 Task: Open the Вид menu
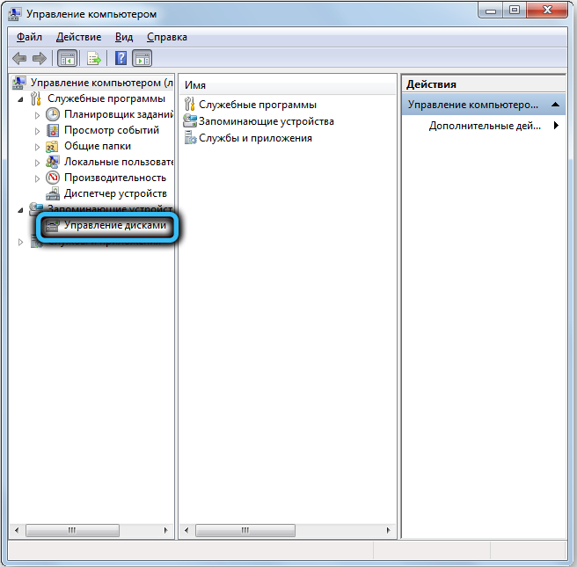pyautogui.click(x=124, y=37)
